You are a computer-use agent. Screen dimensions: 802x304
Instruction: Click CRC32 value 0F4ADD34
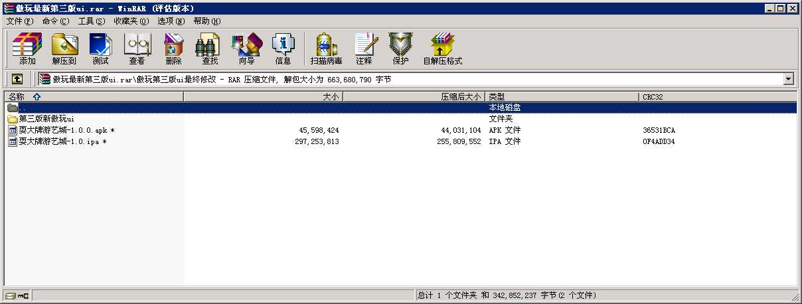point(659,141)
